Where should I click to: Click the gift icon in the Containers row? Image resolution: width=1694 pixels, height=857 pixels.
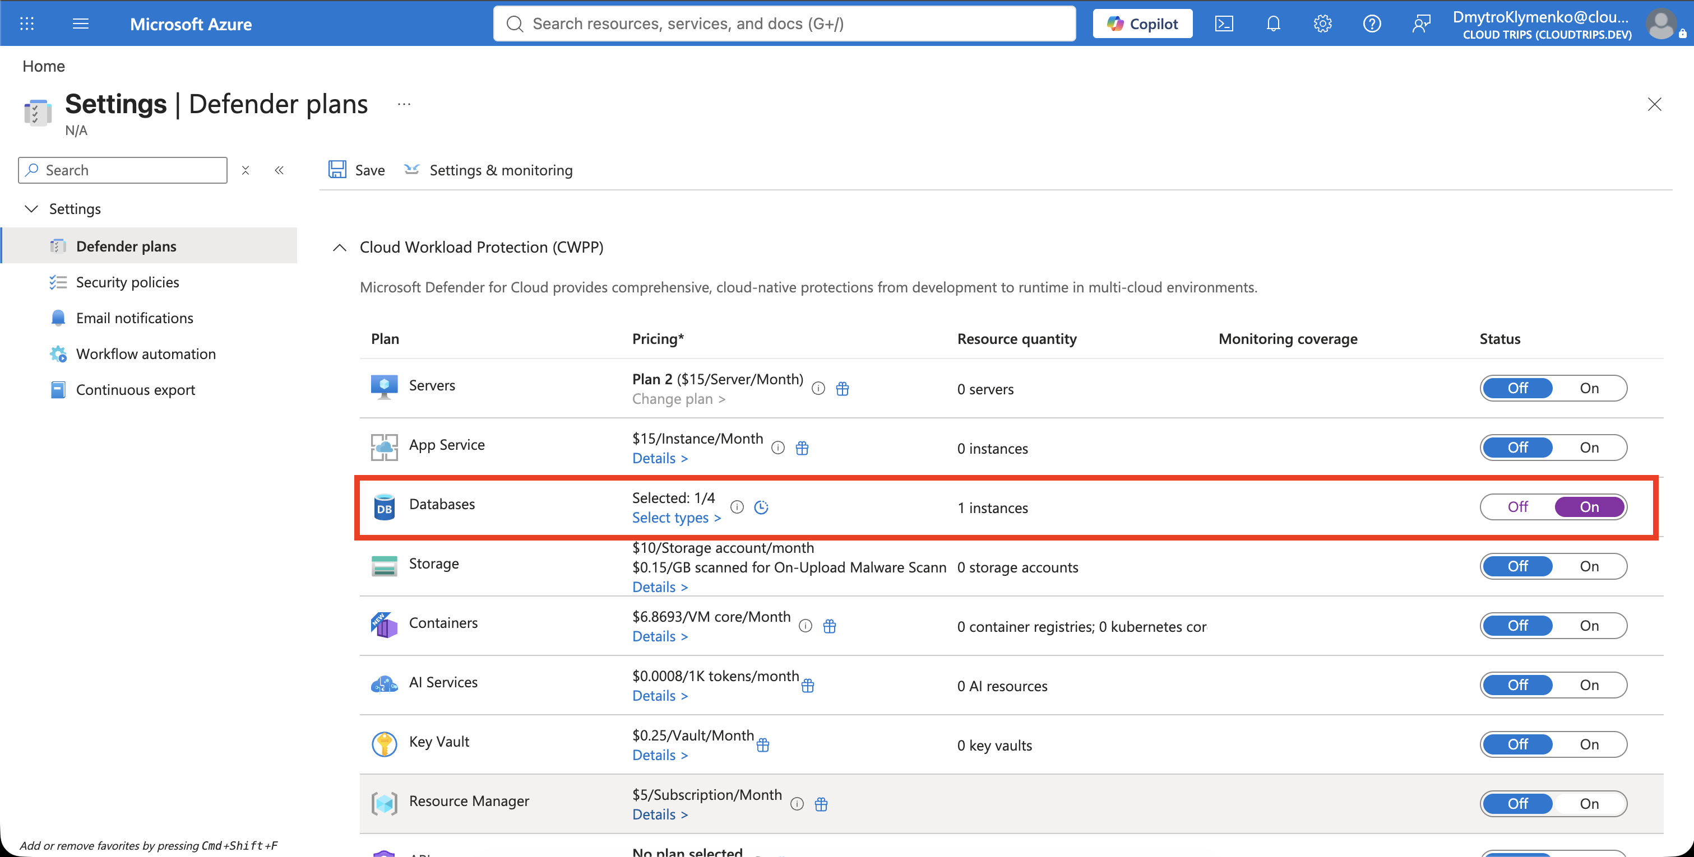tap(830, 626)
